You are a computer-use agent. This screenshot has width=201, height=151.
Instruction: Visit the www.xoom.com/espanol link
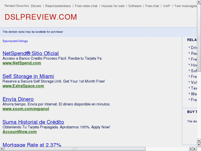tap(26, 109)
